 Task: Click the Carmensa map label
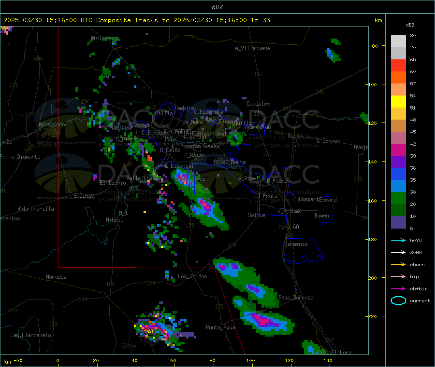point(296,244)
